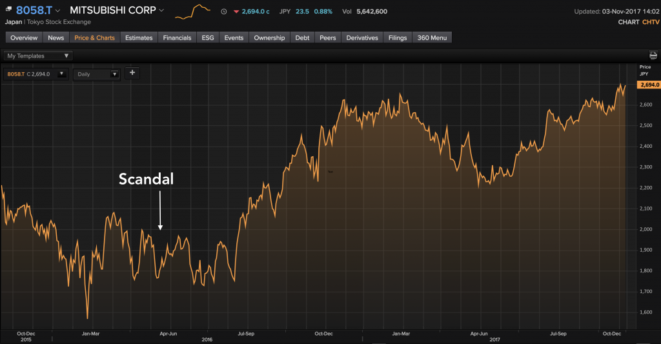
Task: Click the 8058.T ticker symbol
Action: pos(34,10)
